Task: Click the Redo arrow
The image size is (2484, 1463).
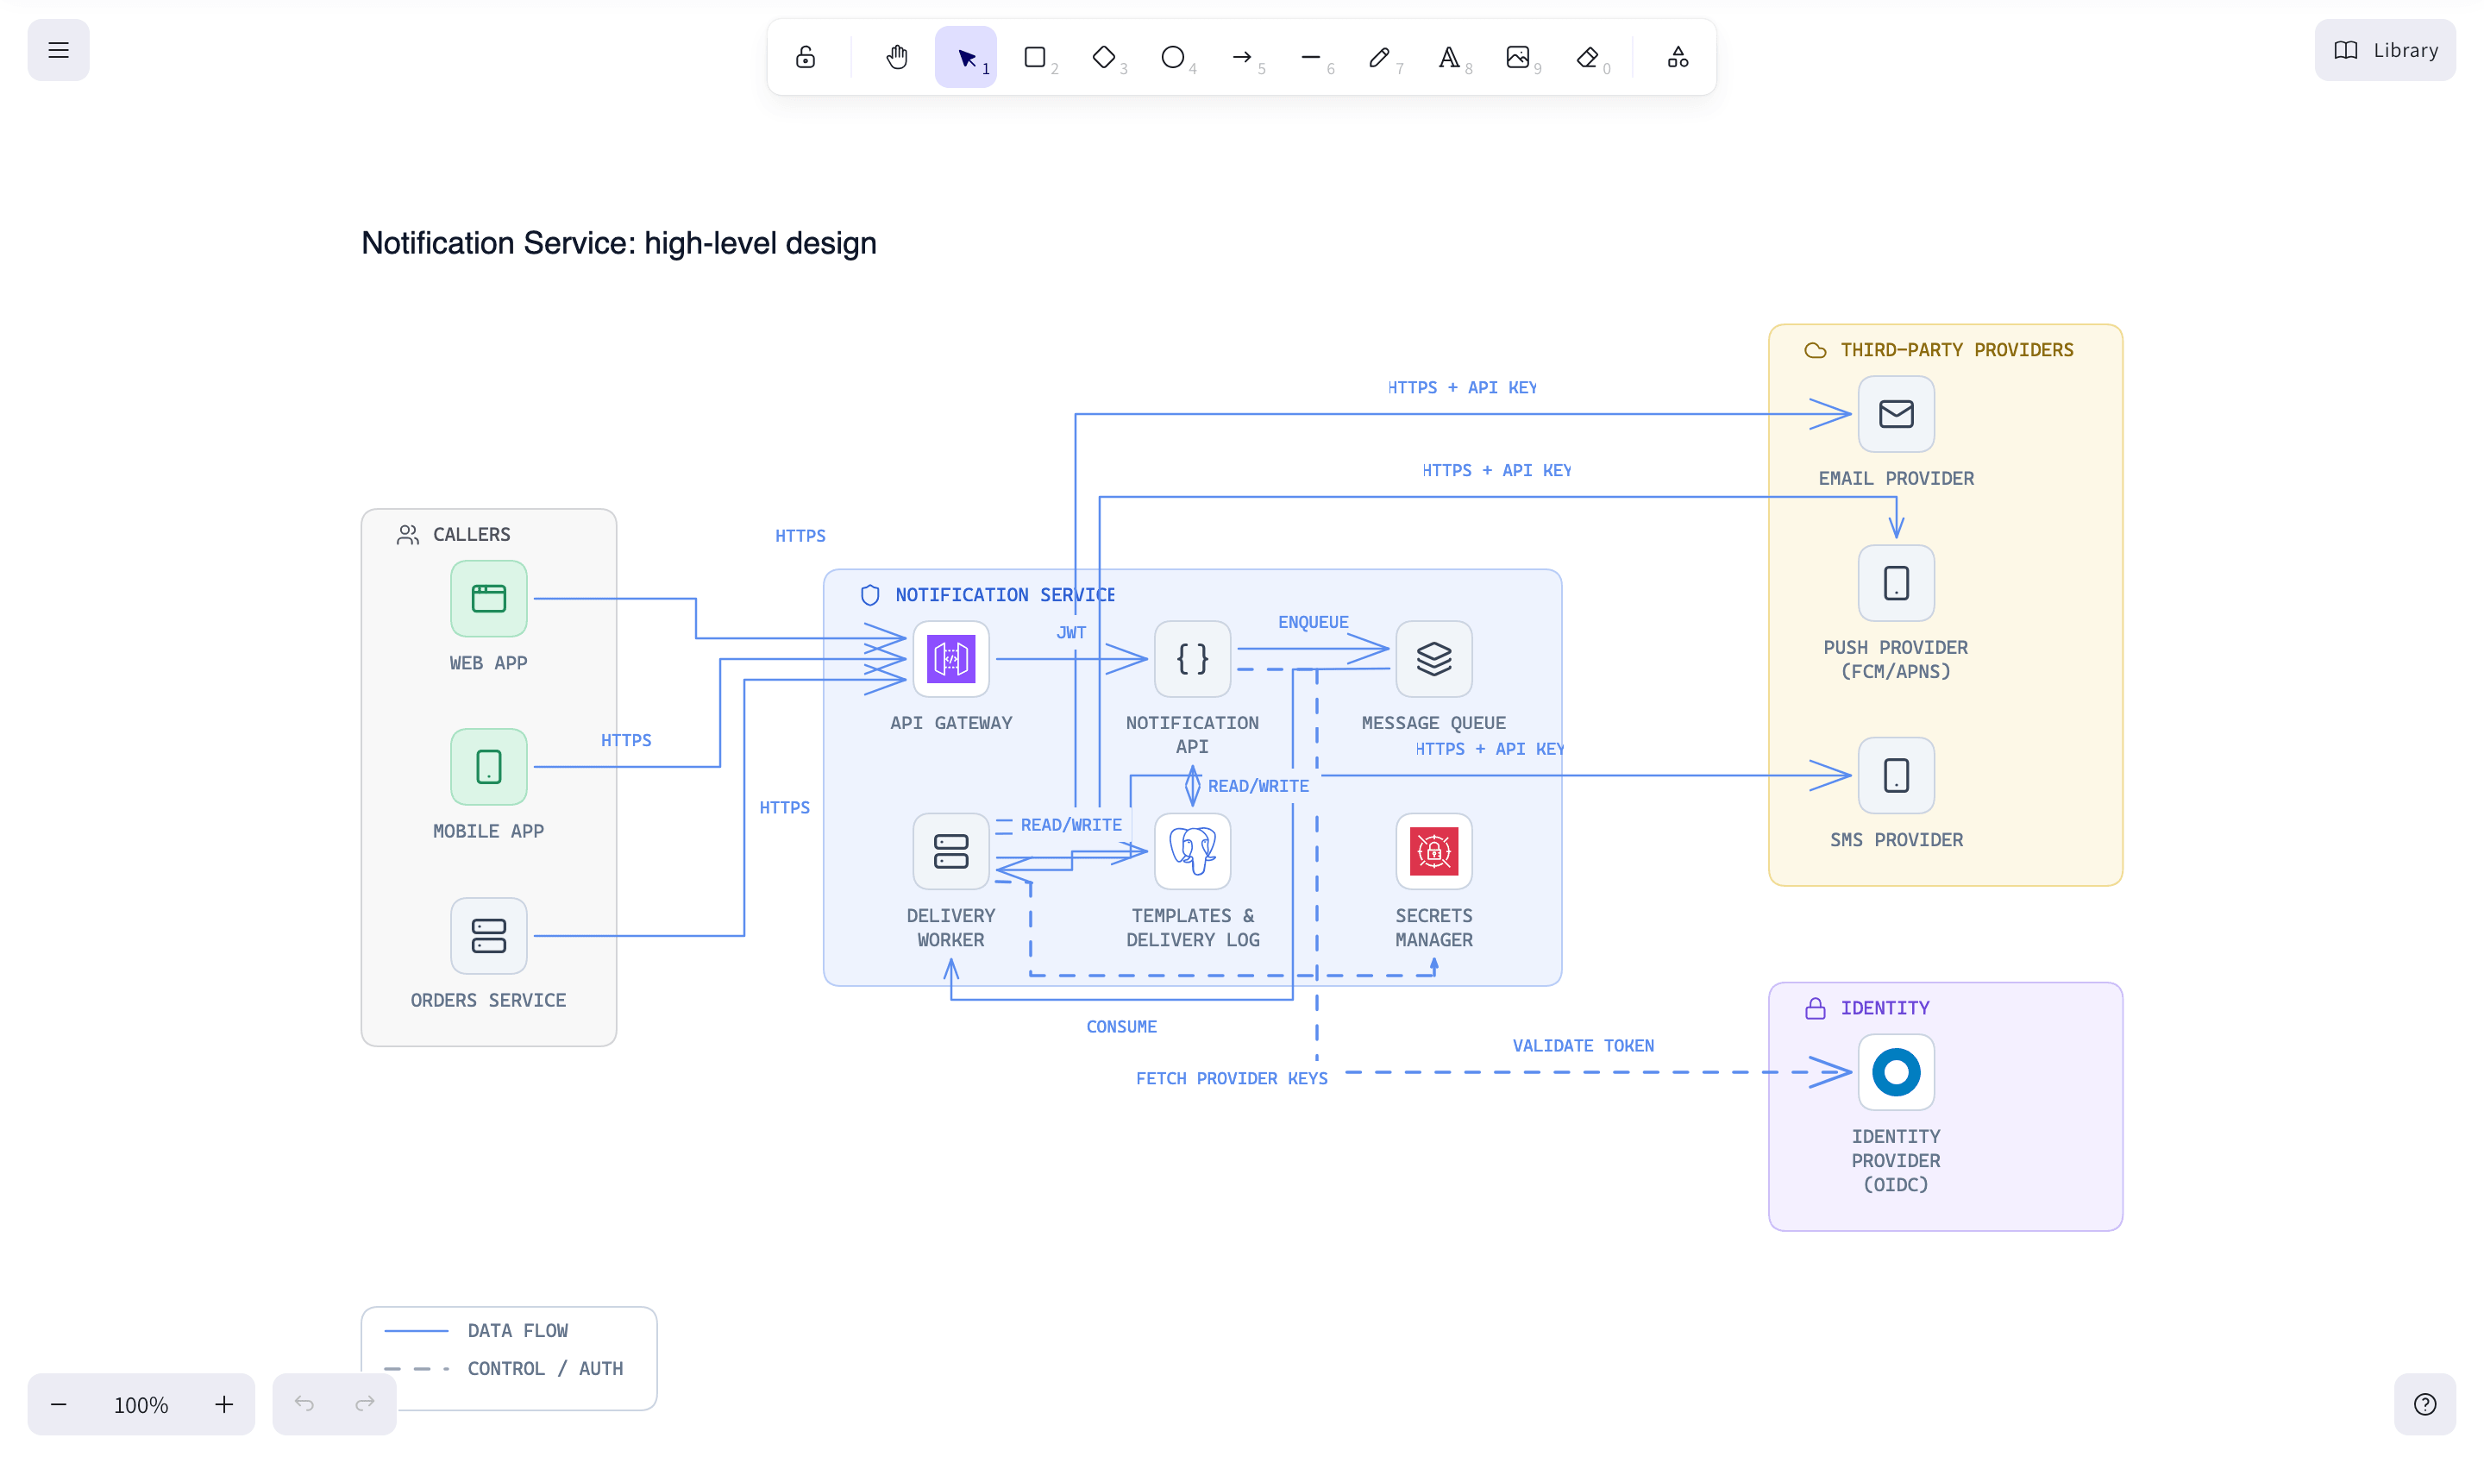Action: [366, 1403]
